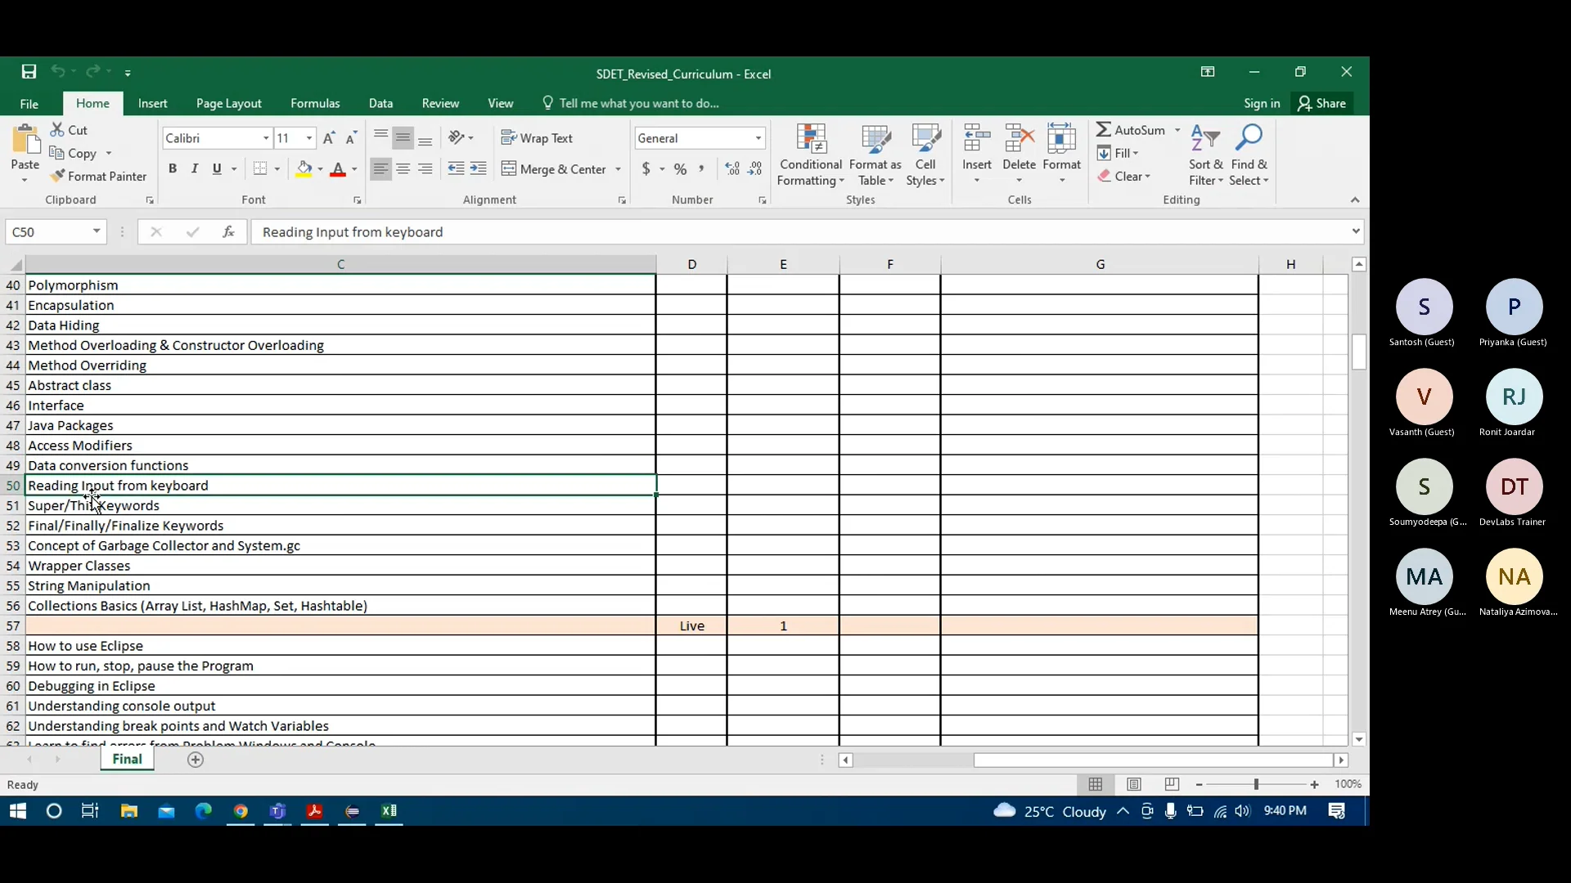1571x883 pixels.
Task: Apply Percent Style to the selection
Action: (682, 168)
